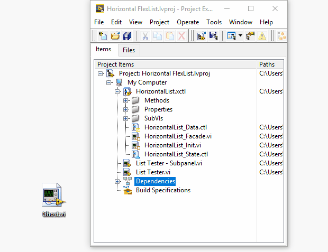
Task: Open the Filter View dropdown arrow
Action: (x=240, y=35)
